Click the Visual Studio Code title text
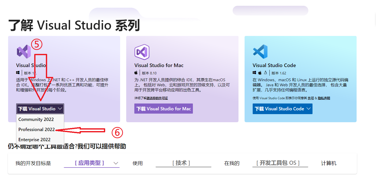The height and width of the screenshot is (188, 386). pyautogui.click(x=274, y=65)
